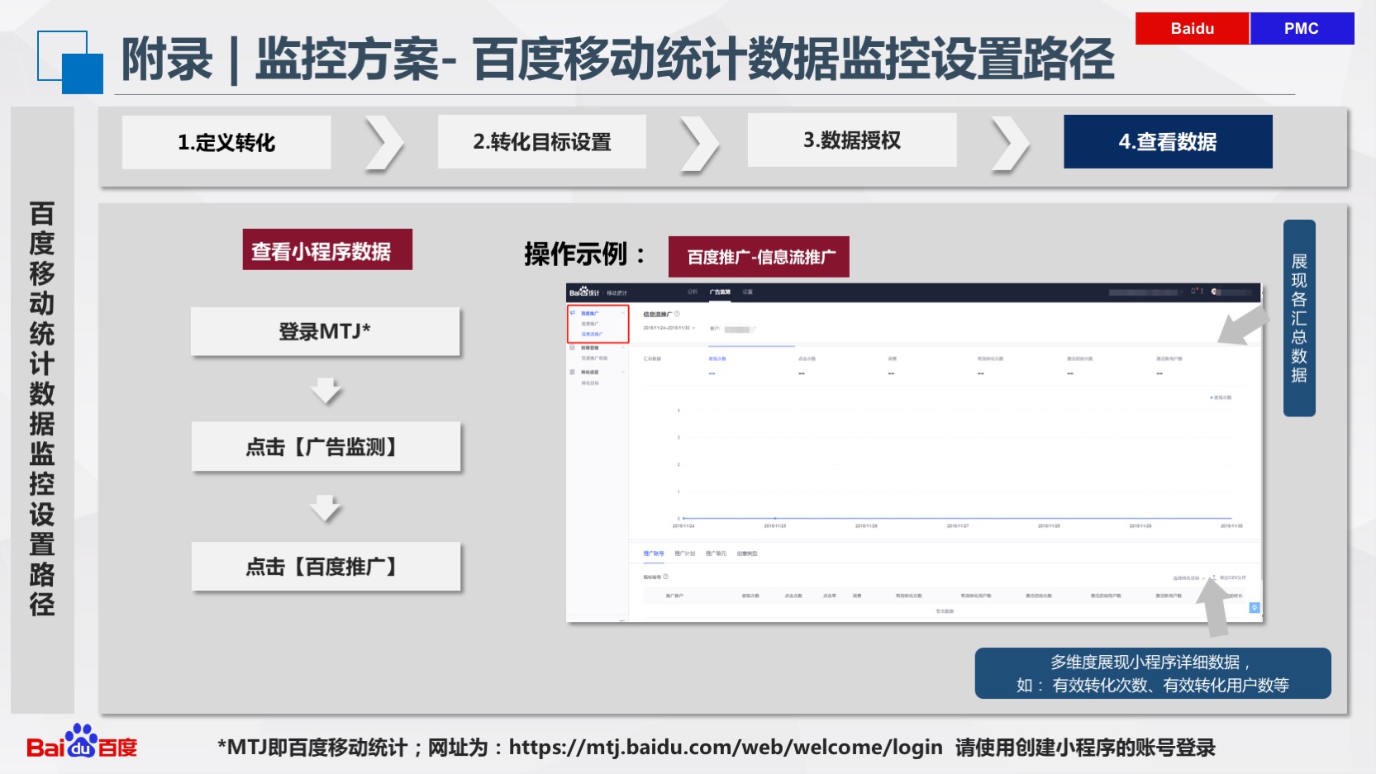Click the 导出CSV文件 export link
Screen dimensions: 1376x774
[x=1232, y=577]
